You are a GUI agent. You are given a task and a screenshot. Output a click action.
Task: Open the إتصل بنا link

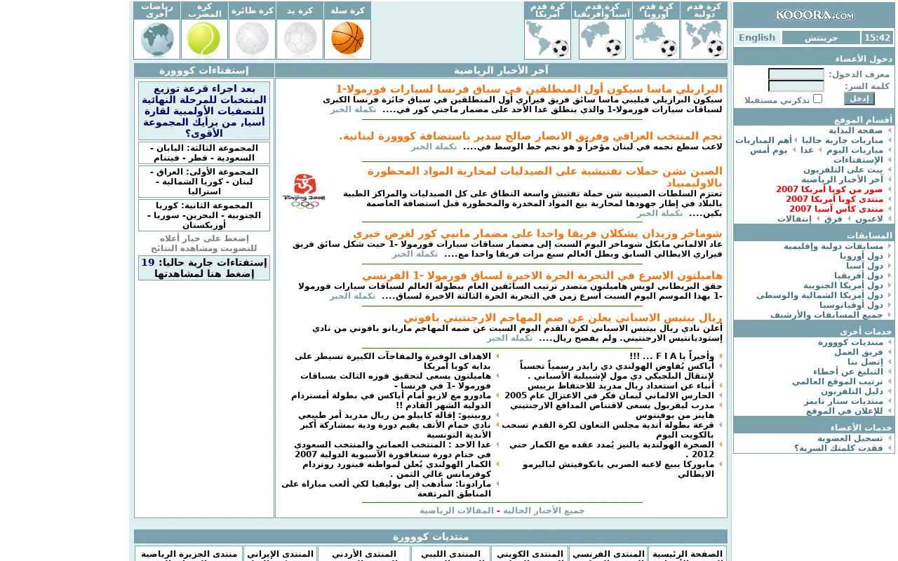(864, 362)
